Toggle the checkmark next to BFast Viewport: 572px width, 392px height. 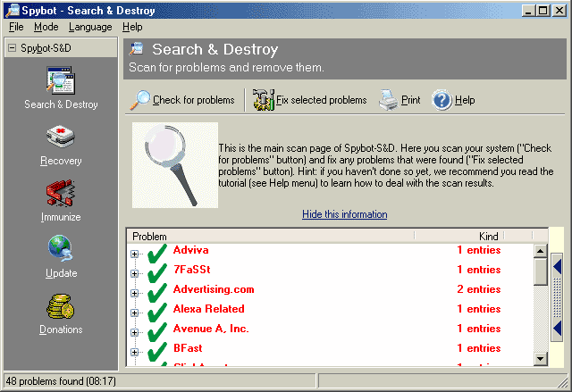tap(157, 349)
